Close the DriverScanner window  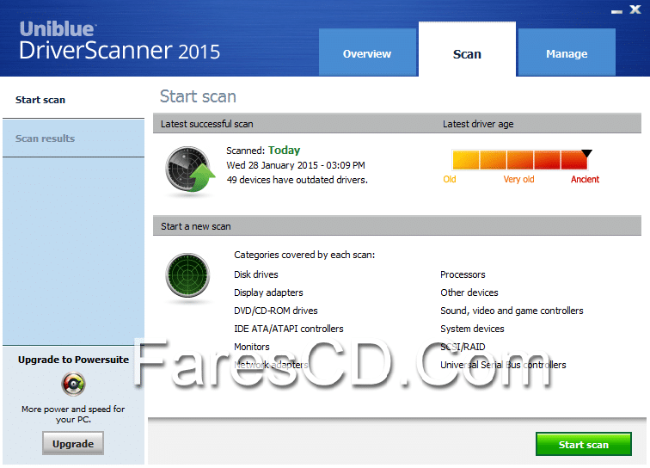coord(635,9)
